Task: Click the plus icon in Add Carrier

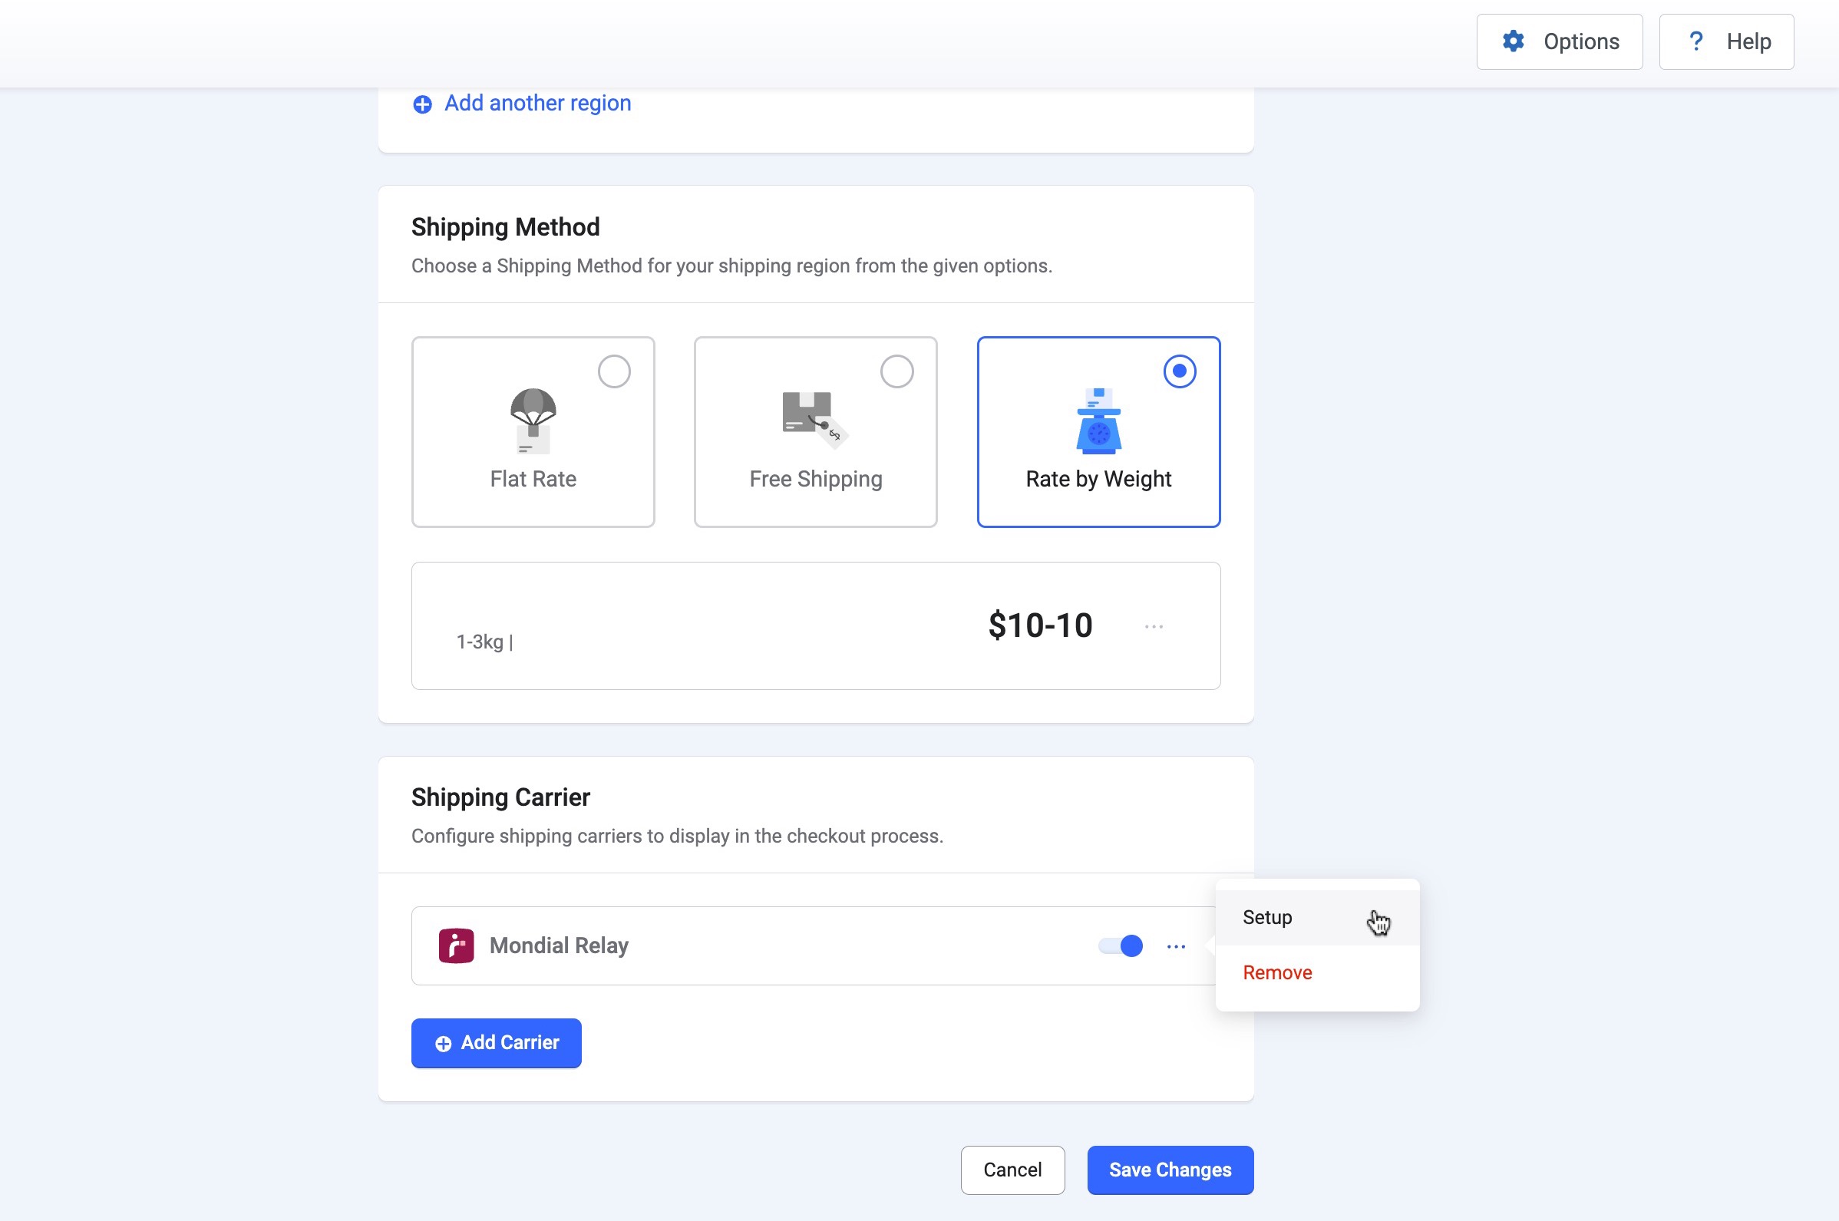Action: click(443, 1044)
